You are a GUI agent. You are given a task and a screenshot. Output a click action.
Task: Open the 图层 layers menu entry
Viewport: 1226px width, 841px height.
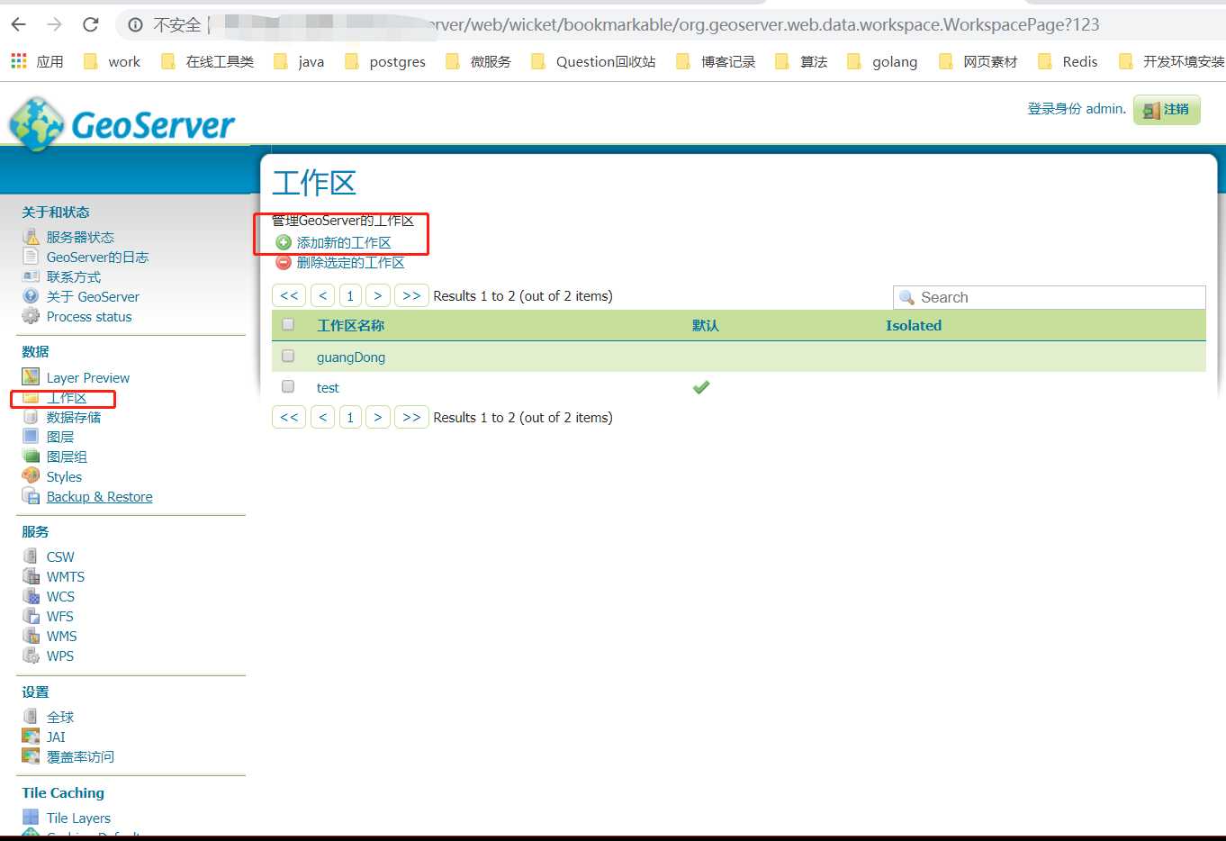click(60, 437)
